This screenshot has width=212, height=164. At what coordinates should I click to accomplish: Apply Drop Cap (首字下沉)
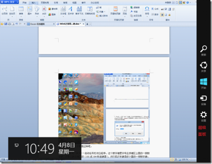[79, 11]
